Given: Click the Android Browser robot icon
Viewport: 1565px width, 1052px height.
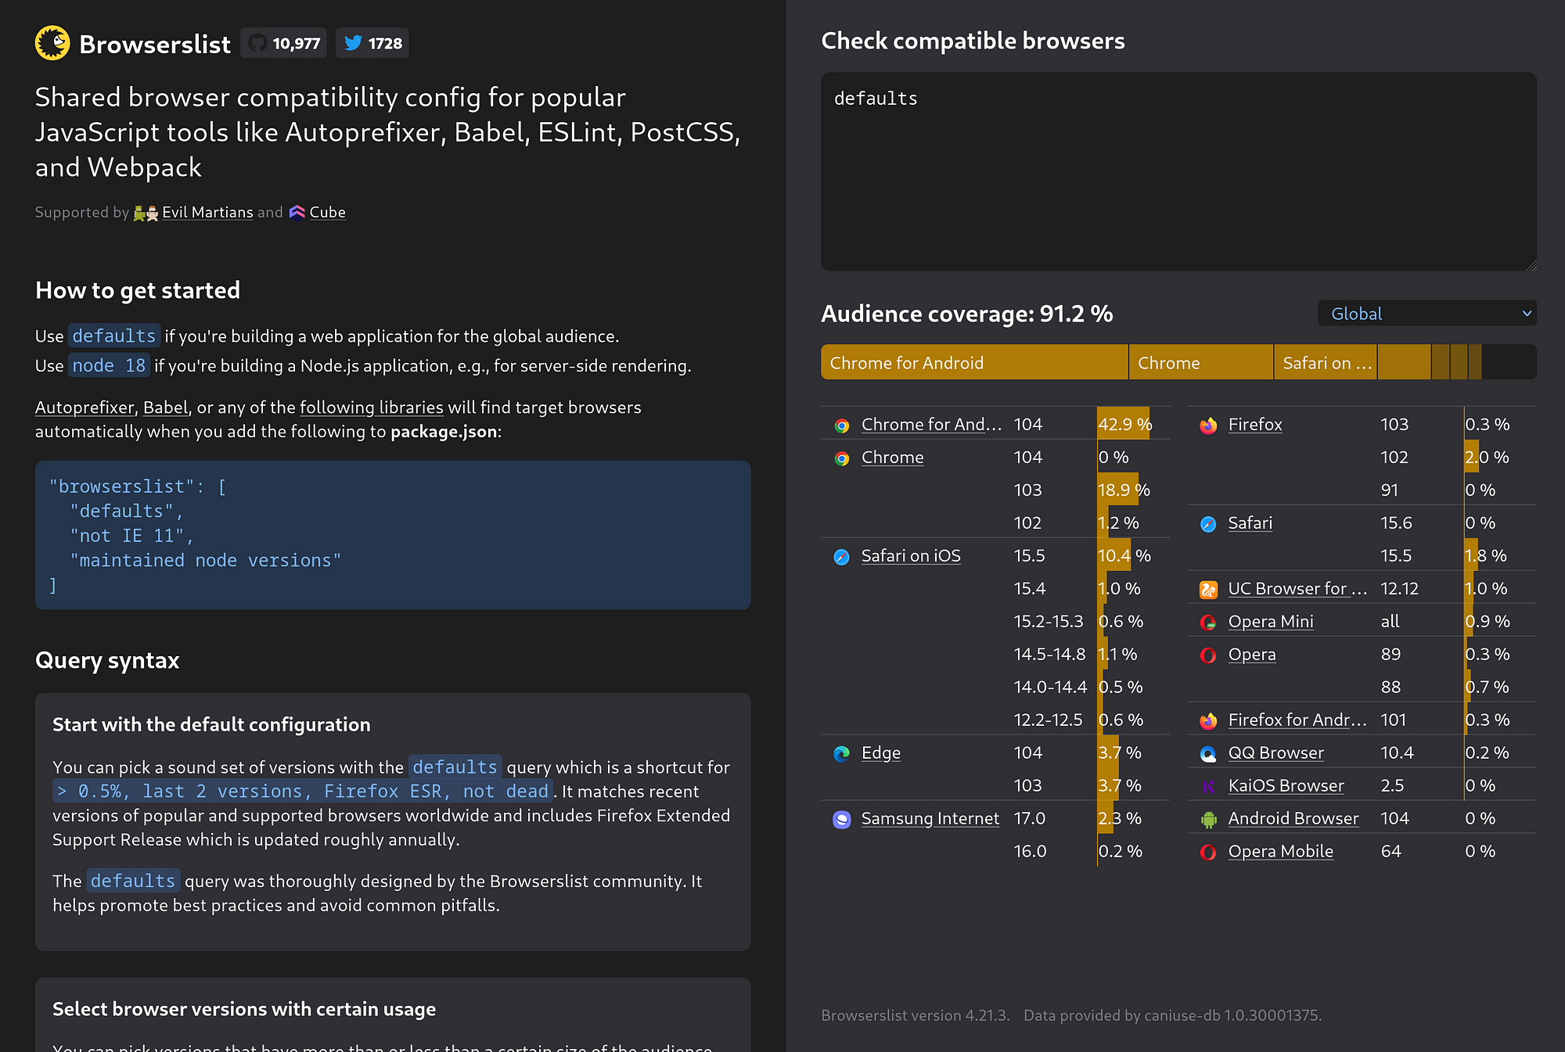Looking at the screenshot, I should coord(1208,819).
